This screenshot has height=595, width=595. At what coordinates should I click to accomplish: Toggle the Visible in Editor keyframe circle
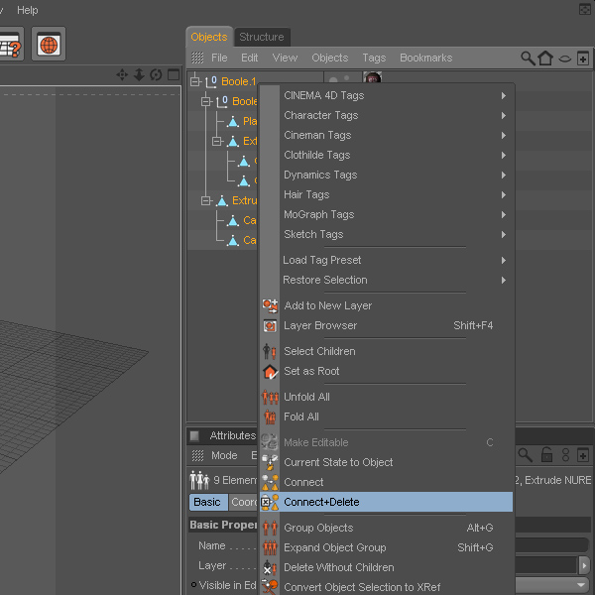click(194, 585)
